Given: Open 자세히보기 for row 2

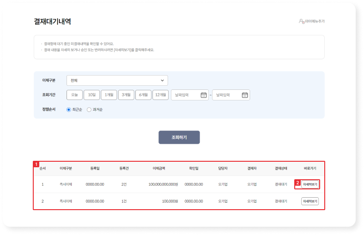Looking at the screenshot, I should 310,201.
